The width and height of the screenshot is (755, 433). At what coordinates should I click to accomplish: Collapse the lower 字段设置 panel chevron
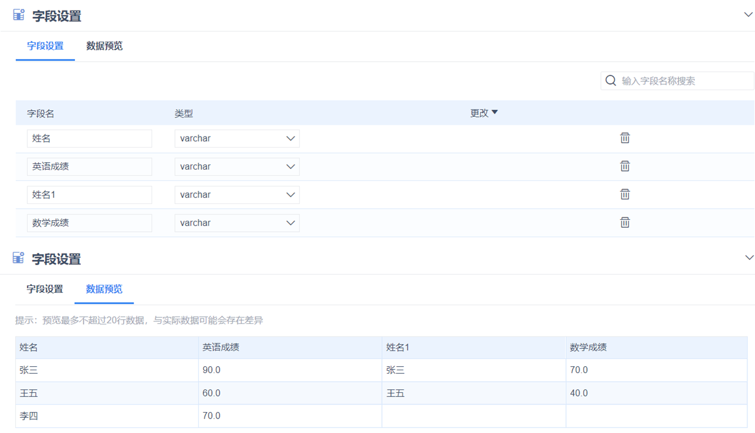[749, 257]
